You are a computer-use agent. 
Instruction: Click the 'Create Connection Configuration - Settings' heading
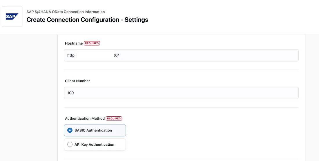pyautogui.click(x=87, y=20)
